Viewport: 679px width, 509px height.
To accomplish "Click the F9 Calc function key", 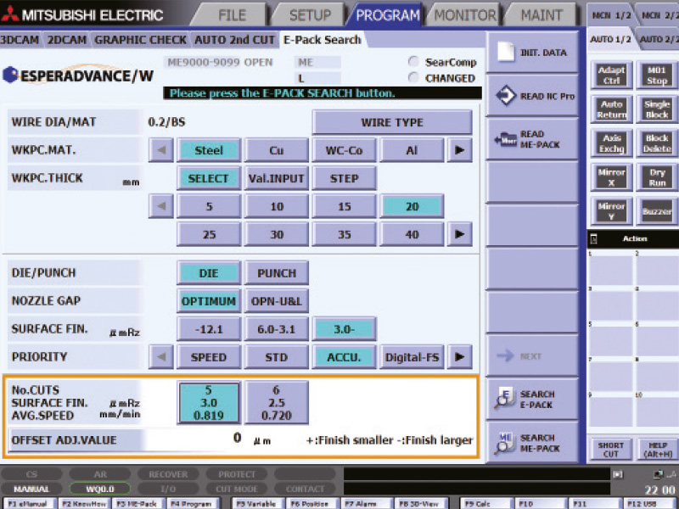I will [485, 504].
